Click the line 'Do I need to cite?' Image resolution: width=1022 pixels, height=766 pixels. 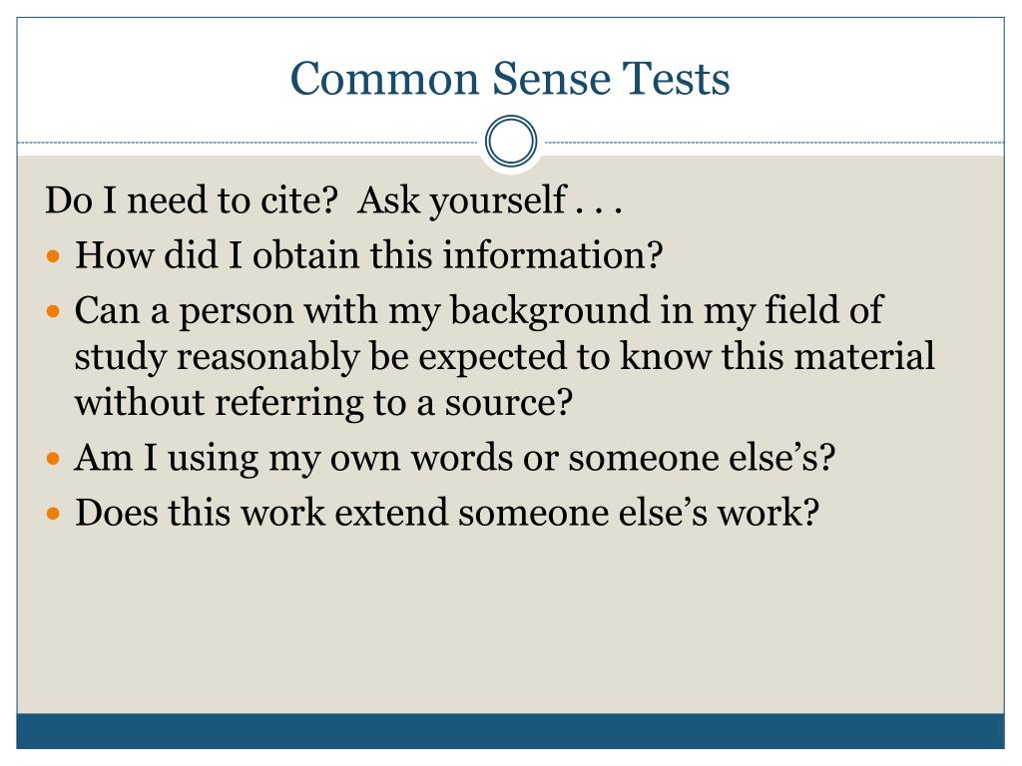tap(192, 199)
